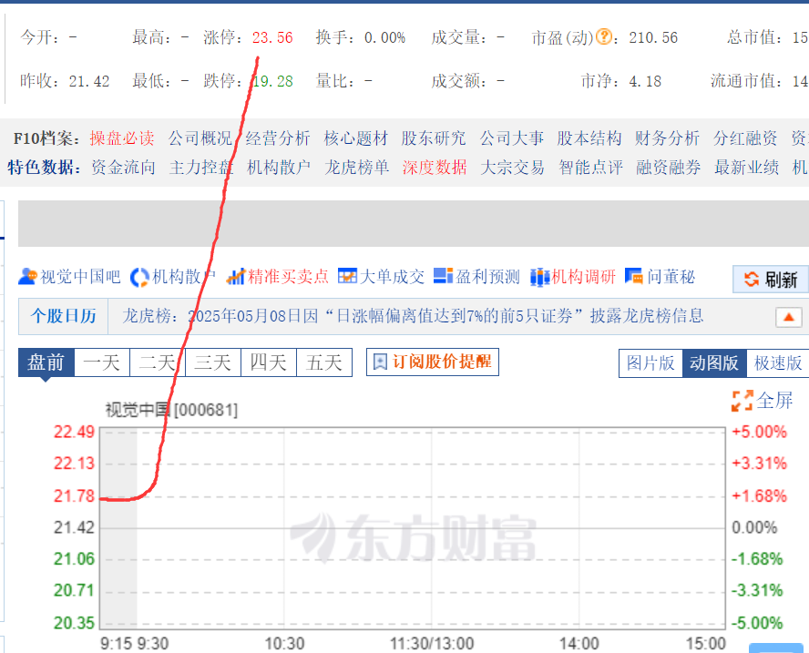Click the +5.00% axis label
This screenshot has width=809, height=653.
[760, 432]
